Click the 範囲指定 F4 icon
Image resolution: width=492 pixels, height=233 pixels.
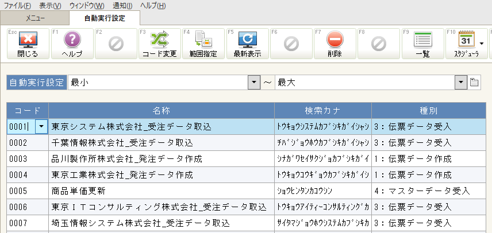tap(203, 40)
